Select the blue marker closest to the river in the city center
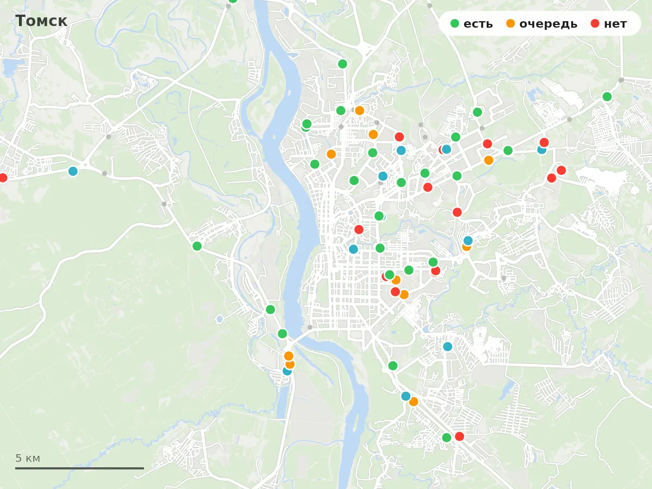 point(353,249)
